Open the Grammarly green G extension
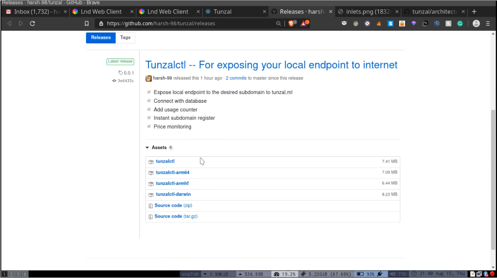The height and width of the screenshot is (278, 497). tap(460, 24)
